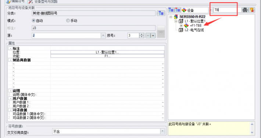Click the minus button beside 序号
261x138 pixels.
pos(148,35)
